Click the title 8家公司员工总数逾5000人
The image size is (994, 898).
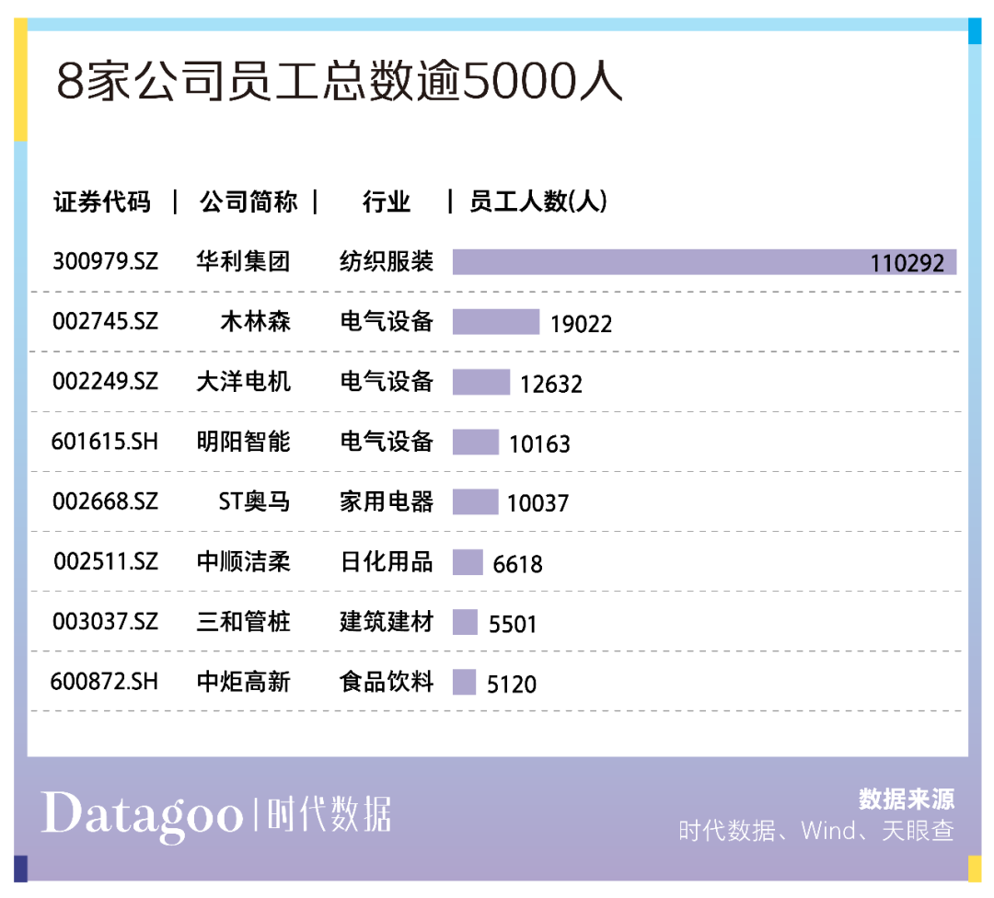click(x=339, y=81)
